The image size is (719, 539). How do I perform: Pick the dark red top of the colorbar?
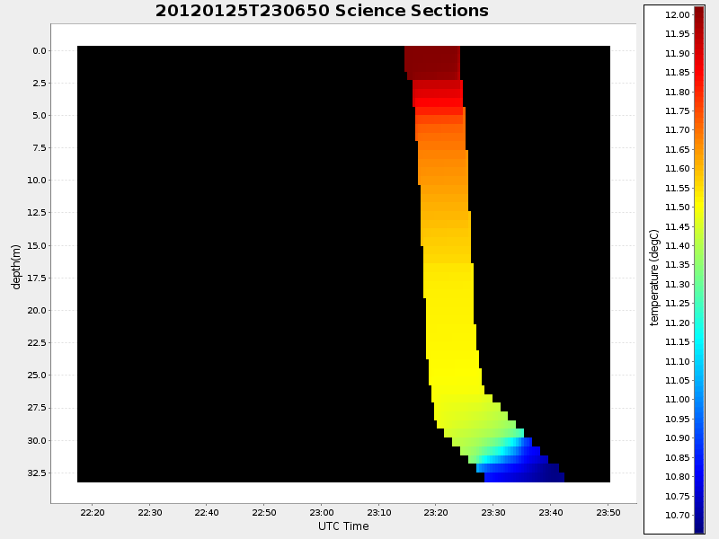click(x=699, y=13)
